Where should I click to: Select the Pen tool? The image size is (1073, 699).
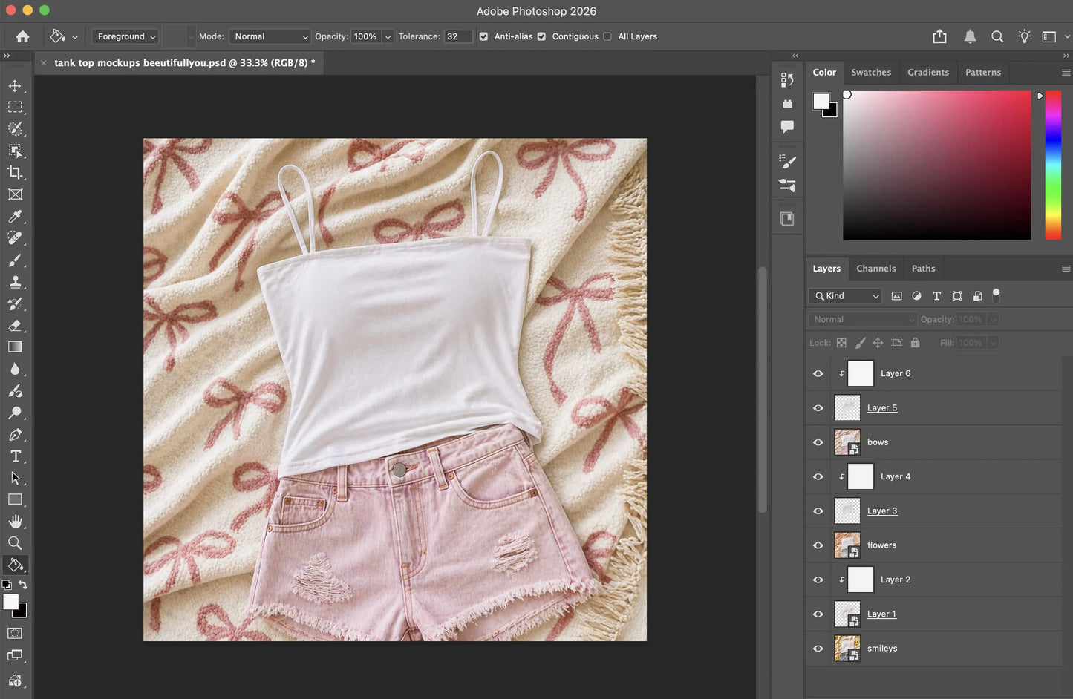coord(15,434)
